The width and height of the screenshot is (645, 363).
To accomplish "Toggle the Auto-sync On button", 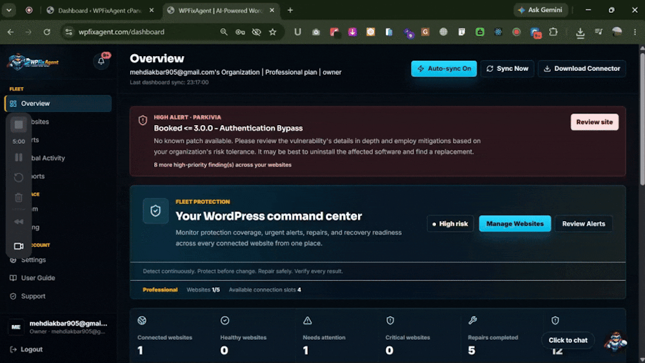I will (x=444, y=68).
